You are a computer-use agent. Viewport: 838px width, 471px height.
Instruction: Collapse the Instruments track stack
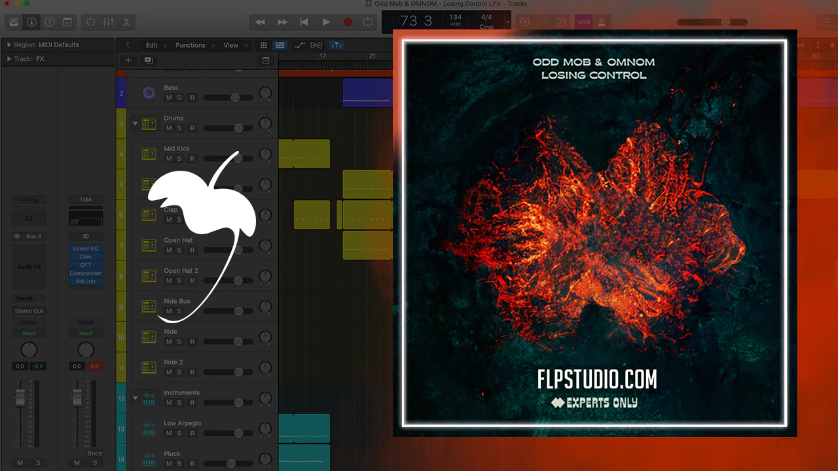coord(136,397)
